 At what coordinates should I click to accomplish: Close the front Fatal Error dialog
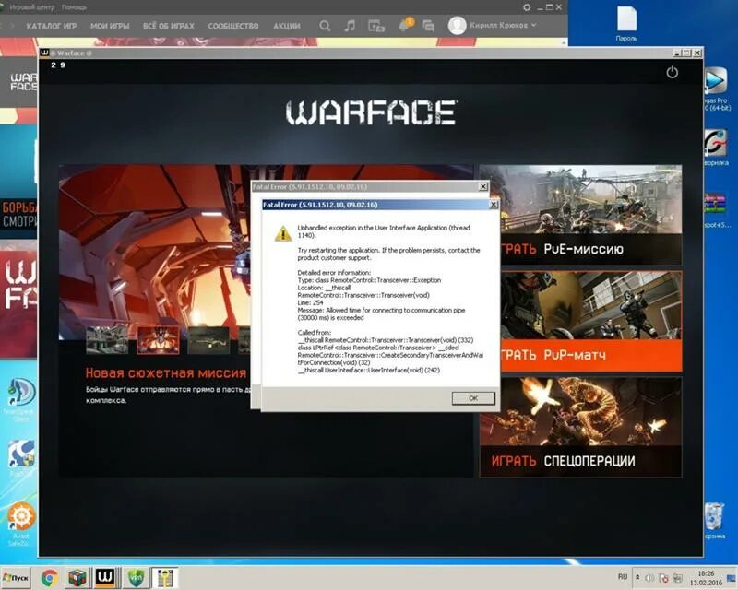(x=494, y=204)
